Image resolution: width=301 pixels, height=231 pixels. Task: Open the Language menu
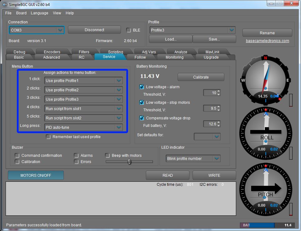(39, 13)
